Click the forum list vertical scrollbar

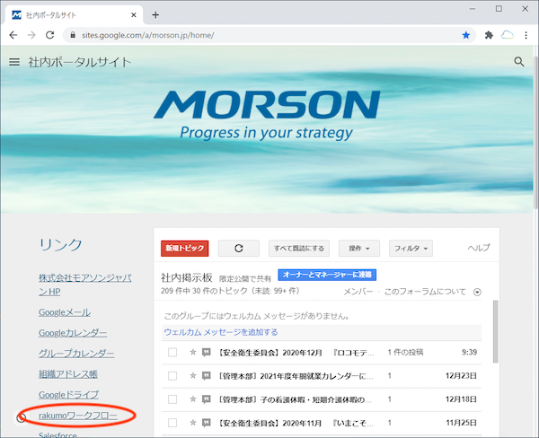tap(495, 341)
